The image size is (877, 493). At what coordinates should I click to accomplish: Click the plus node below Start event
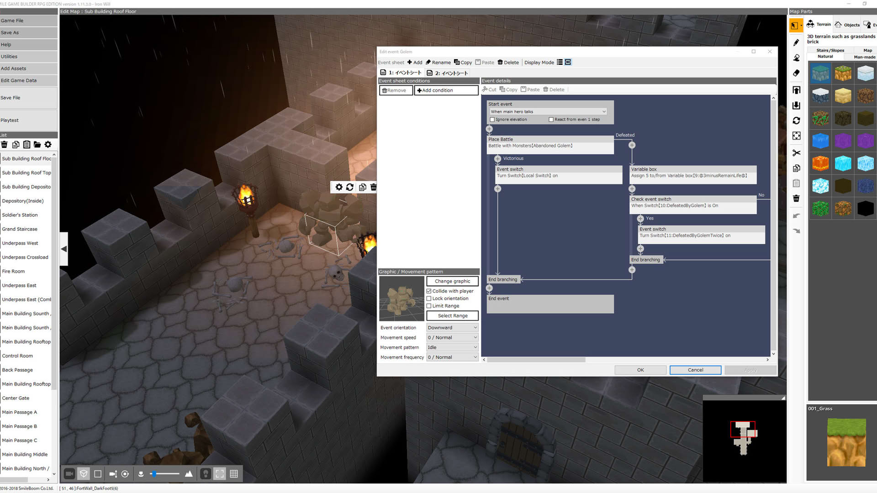pos(489,129)
